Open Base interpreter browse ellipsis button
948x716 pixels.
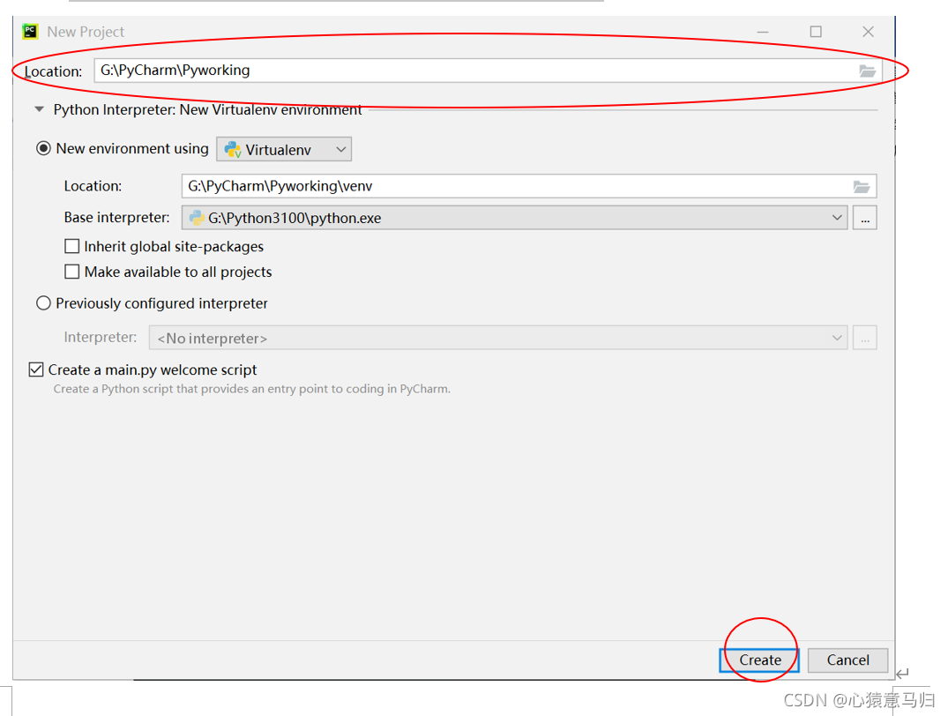coord(865,218)
